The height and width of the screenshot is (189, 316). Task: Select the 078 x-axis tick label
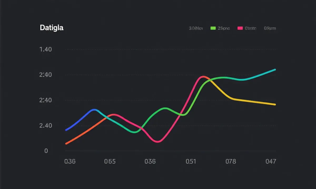231,161
